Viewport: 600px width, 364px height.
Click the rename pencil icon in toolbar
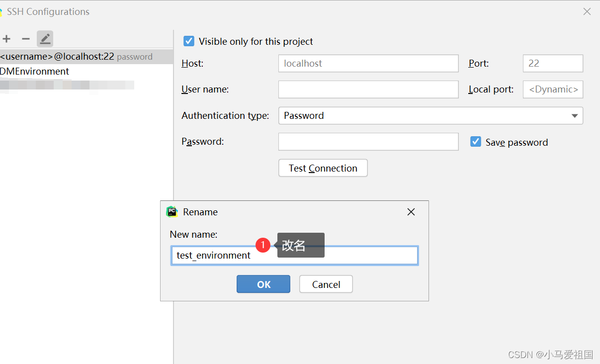(x=45, y=39)
